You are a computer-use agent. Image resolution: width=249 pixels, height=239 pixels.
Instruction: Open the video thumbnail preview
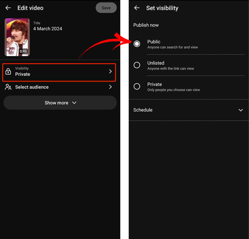click(17, 37)
